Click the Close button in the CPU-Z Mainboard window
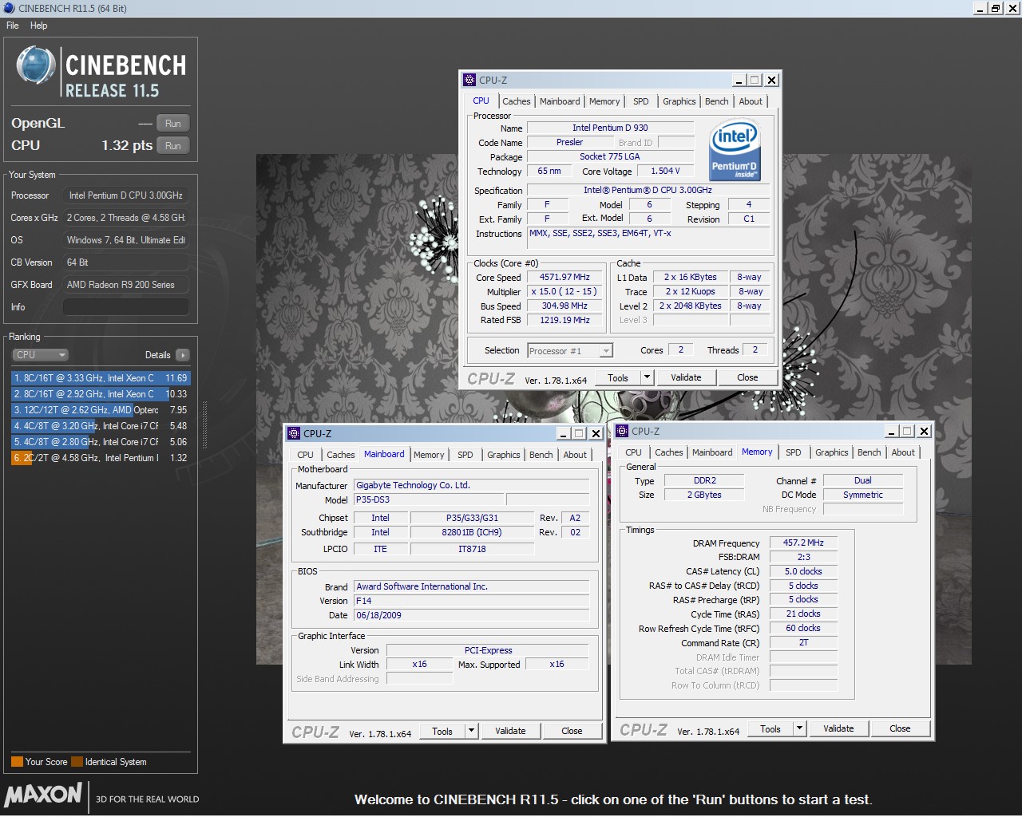Screen dimensions: 1022x817 pos(572,731)
